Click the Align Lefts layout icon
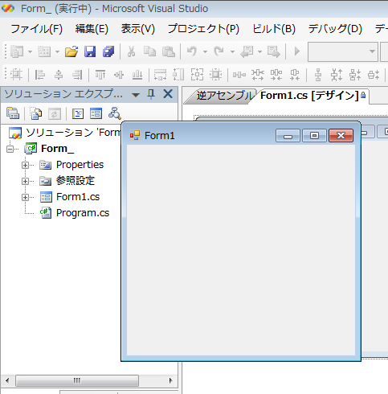 point(40,75)
